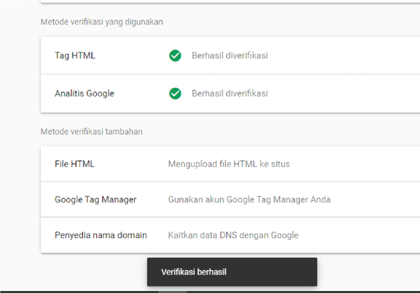Click the 'Verifikasi berhasil' toast notification

click(232, 272)
